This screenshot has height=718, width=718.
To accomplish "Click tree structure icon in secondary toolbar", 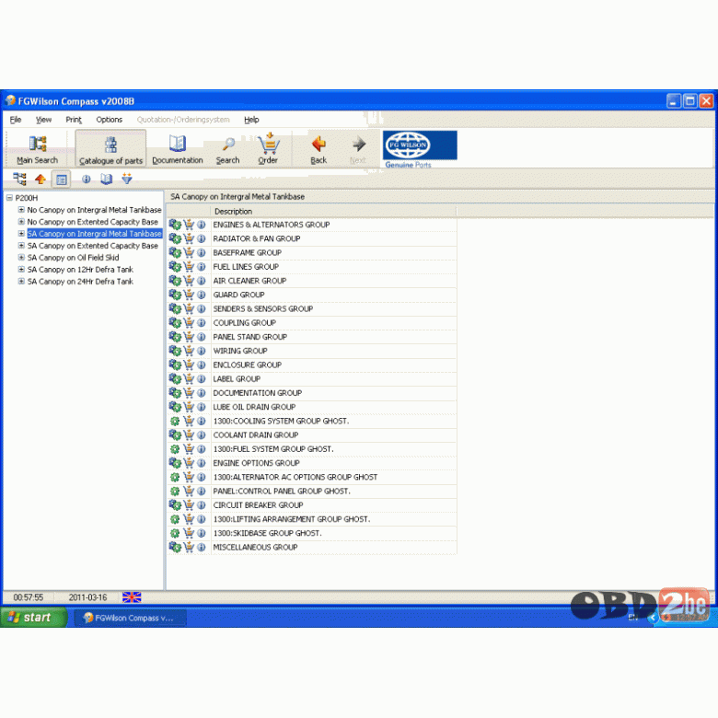I will coord(19,179).
